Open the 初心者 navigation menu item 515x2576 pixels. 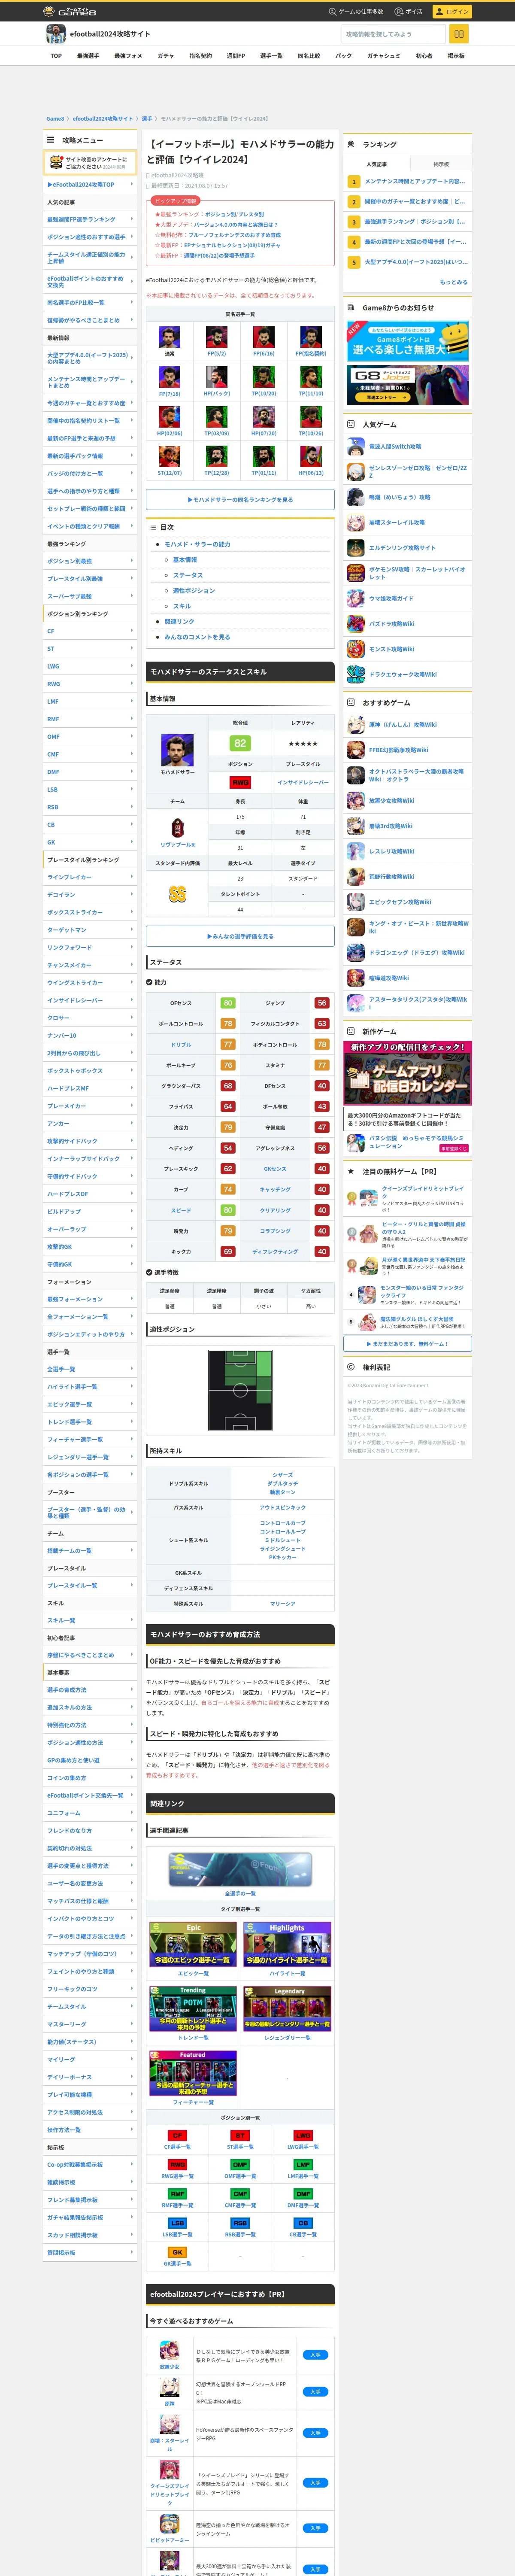[x=424, y=56]
